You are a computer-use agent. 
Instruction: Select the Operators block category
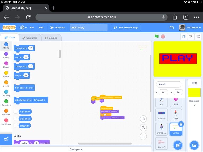tap(6, 103)
